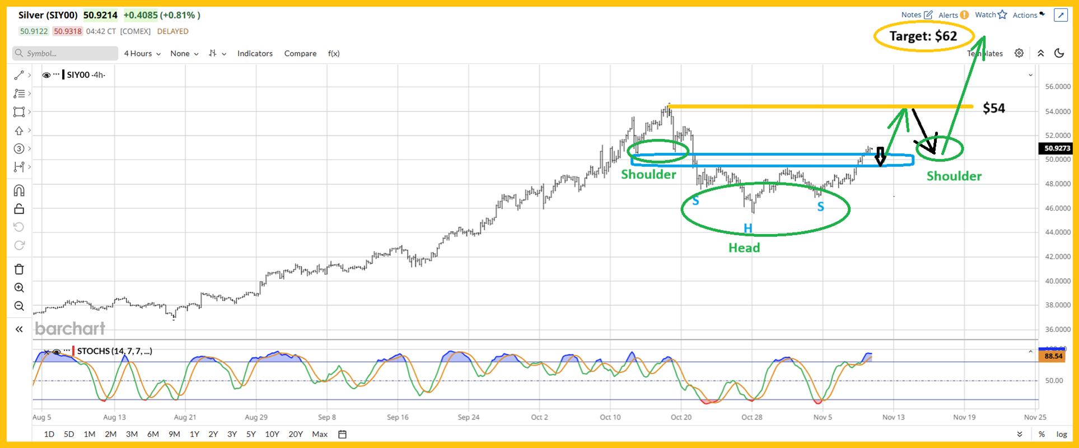The image size is (1079, 448).
Task: Click the trash delete drawings icon
Action: (x=19, y=269)
